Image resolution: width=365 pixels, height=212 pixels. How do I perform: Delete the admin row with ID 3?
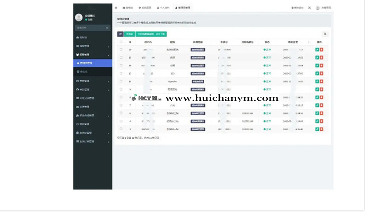point(322,129)
